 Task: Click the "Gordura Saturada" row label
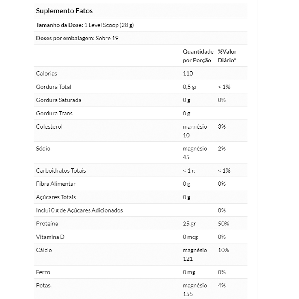point(59,100)
